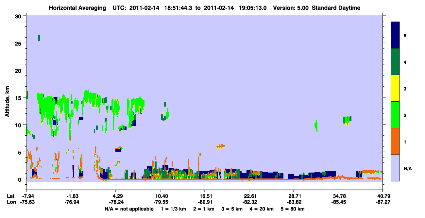
Task: Click the longitude value '-82.32'
Action: click(249, 202)
